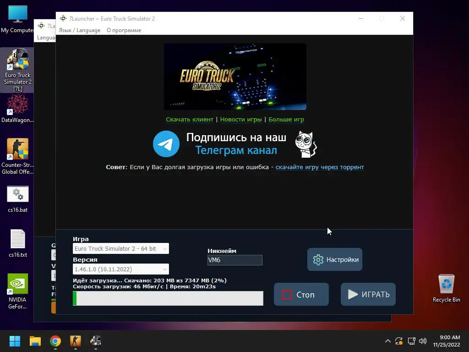Open Language menu in background 7Launcher window
The image size is (469, 352).
46,38
